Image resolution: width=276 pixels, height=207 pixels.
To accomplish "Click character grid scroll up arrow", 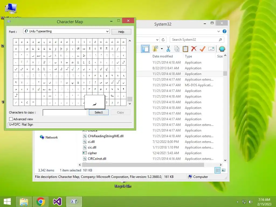I will pyautogui.click(x=130, y=41).
